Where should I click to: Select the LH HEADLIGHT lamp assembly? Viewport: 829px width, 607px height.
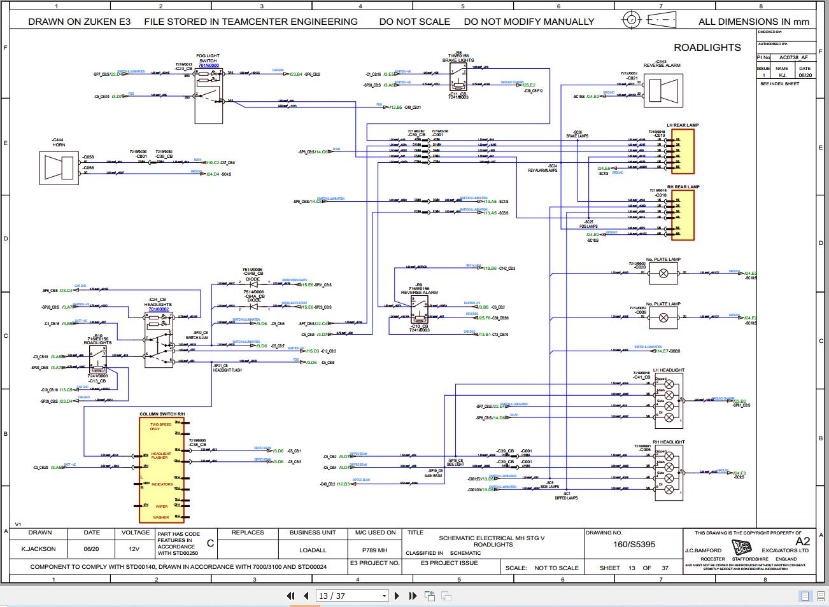(669, 400)
